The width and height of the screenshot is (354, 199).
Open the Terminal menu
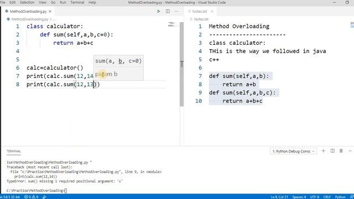[77, 2]
